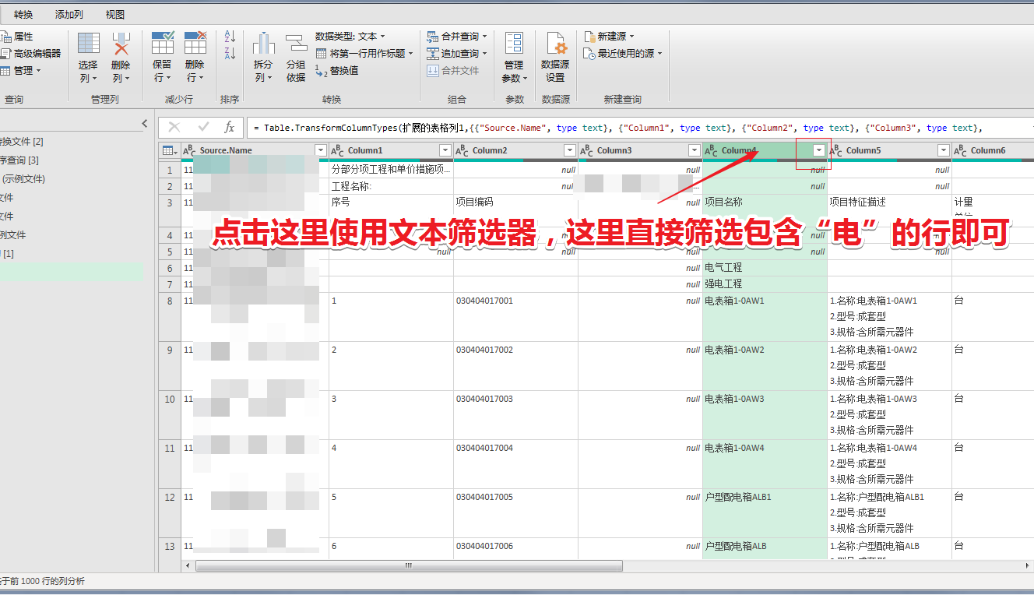Select the 强电工程 cell
The height and width of the screenshot is (595, 1034).
tap(765, 284)
